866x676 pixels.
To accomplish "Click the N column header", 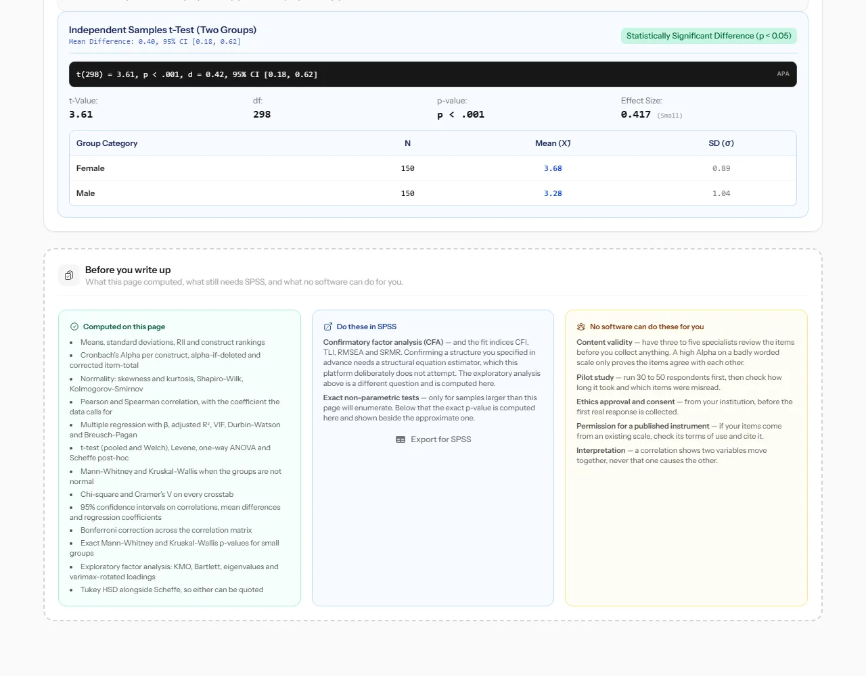I will click(x=407, y=143).
